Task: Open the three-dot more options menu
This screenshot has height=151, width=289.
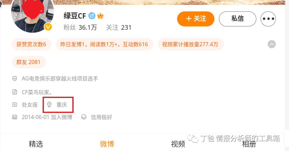Action: tap(268, 19)
